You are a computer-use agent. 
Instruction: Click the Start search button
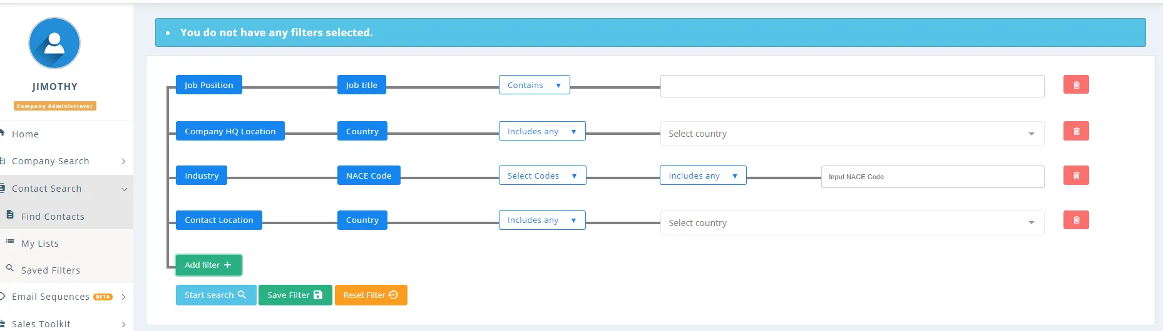[215, 295]
